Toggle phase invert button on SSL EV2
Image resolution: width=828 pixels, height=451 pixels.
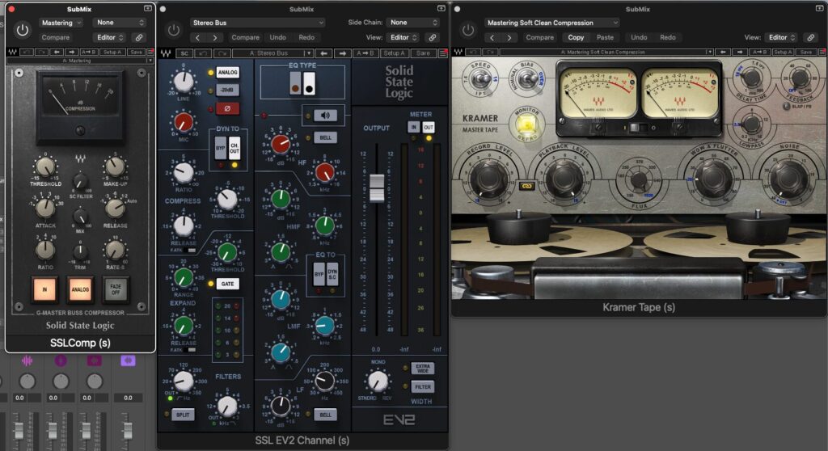click(x=227, y=108)
